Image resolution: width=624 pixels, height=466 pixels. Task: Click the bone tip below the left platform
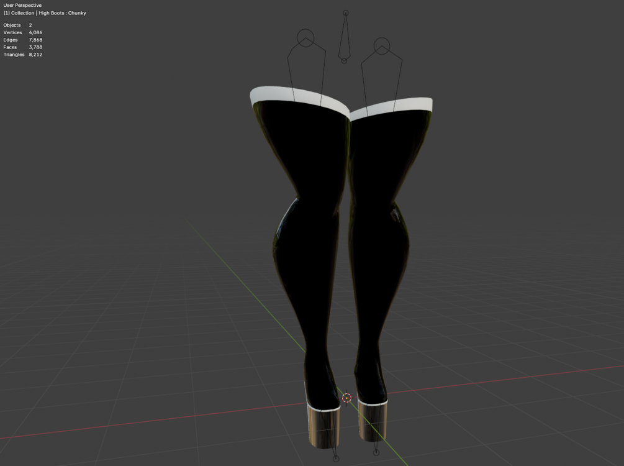point(336,459)
